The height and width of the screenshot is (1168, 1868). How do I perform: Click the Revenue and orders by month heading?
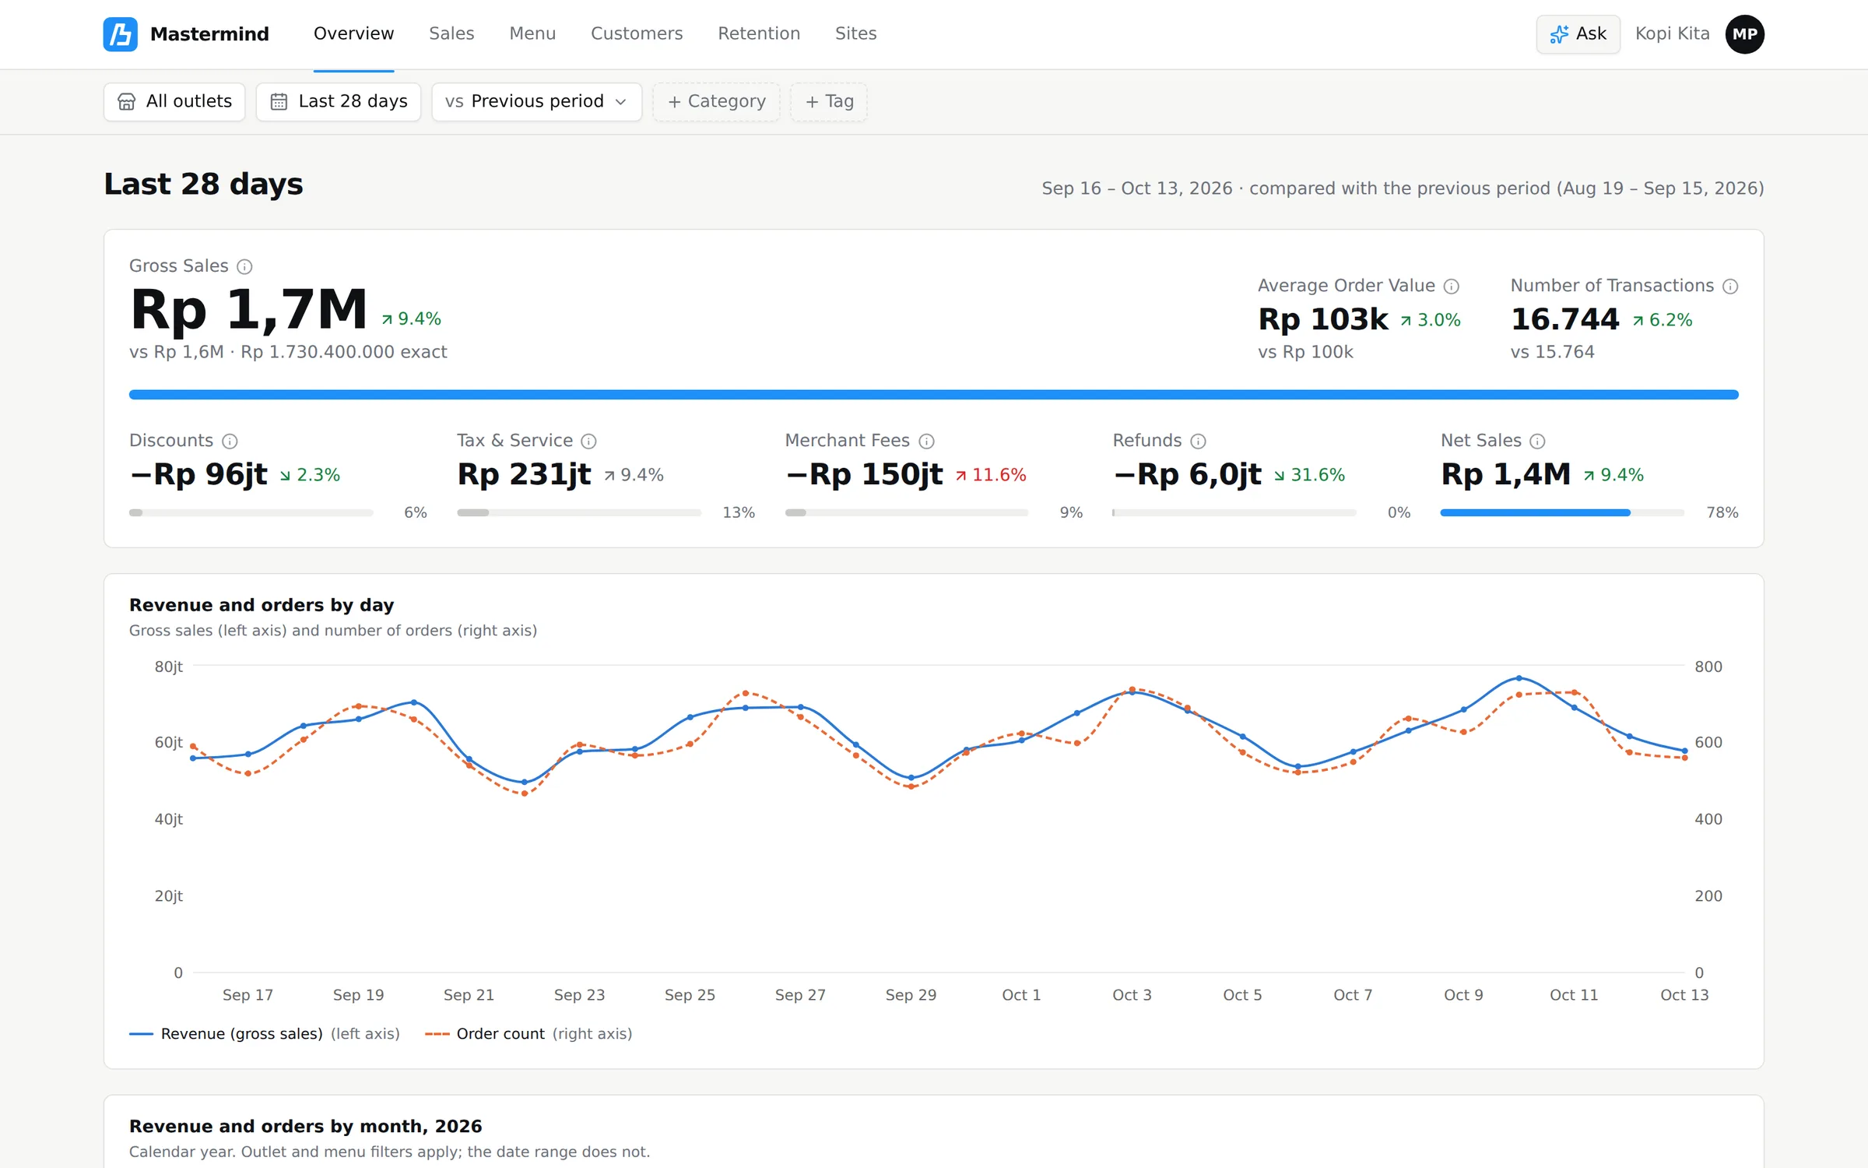pos(305,1127)
